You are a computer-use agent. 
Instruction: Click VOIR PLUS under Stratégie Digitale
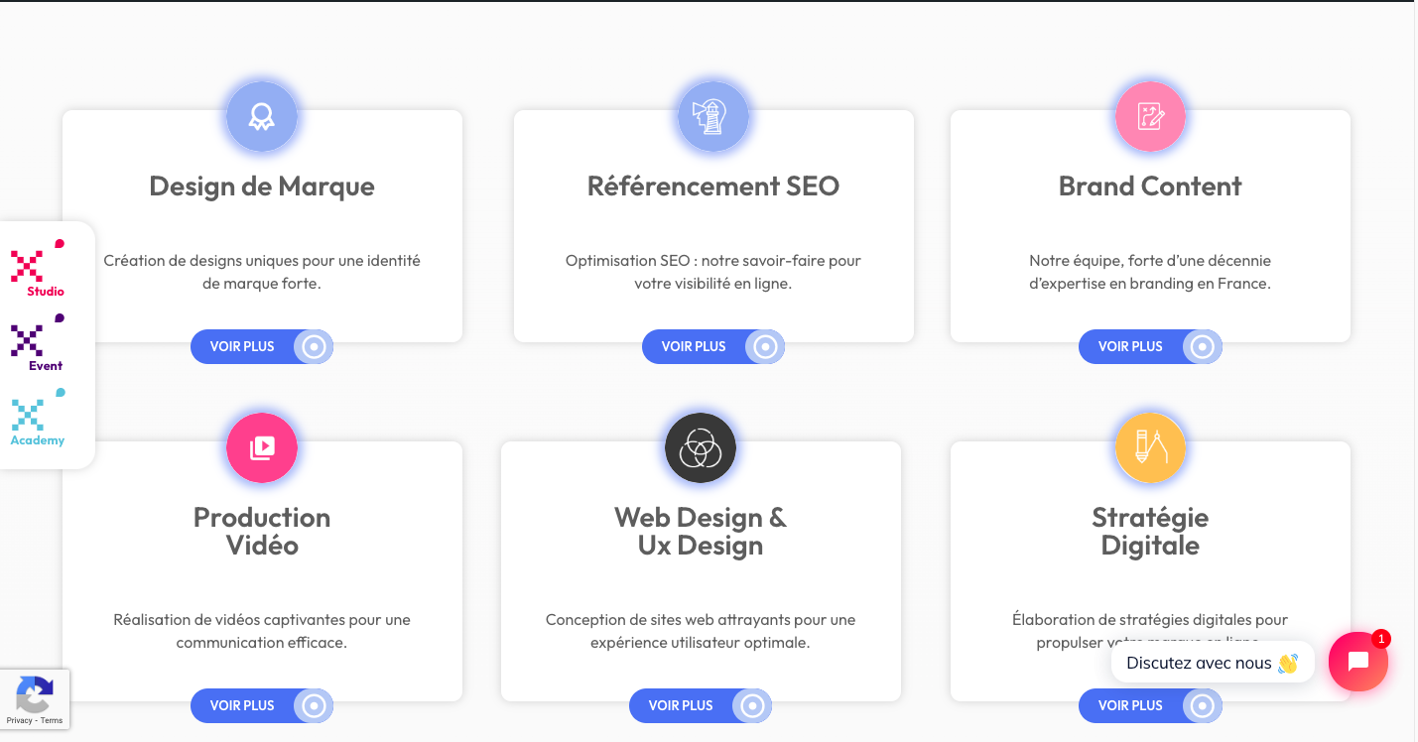click(x=1149, y=705)
